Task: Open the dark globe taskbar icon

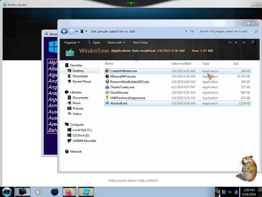Action: (x=54, y=192)
